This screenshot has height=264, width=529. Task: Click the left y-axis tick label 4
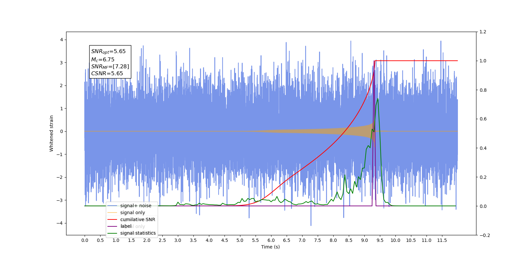point(61,40)
